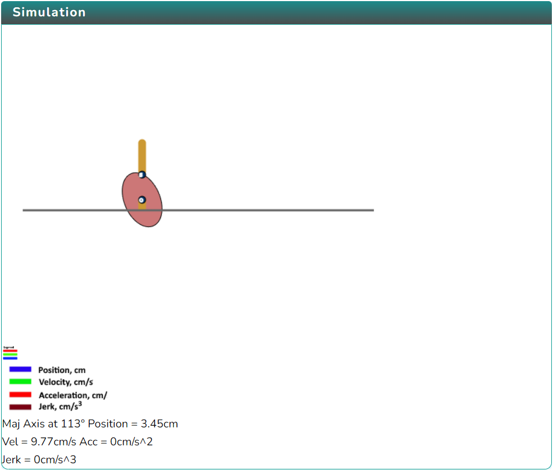Click the green Velocity legend swatch
Viewport: 553px width, 470px height.
coord(20,381)
